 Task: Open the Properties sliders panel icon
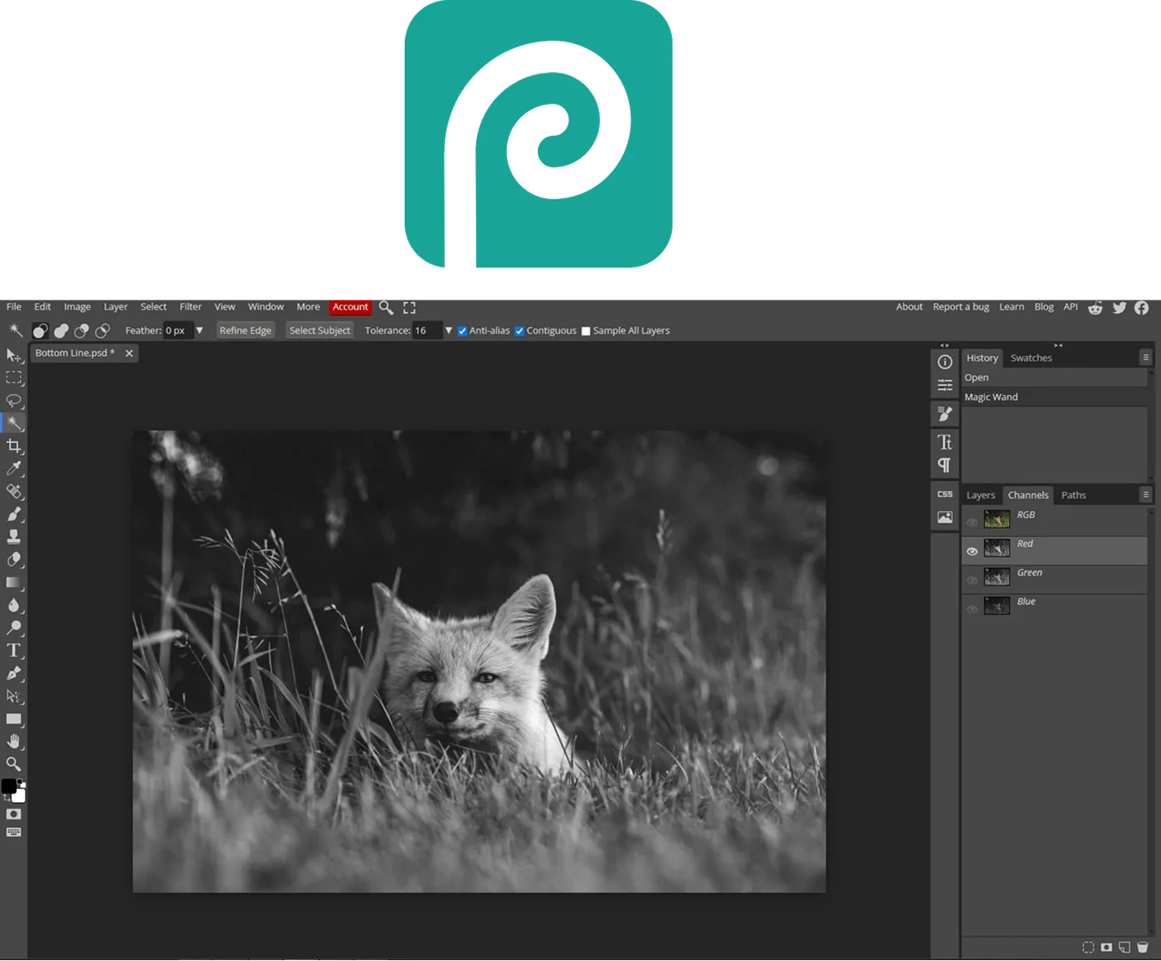pos(945,385)
